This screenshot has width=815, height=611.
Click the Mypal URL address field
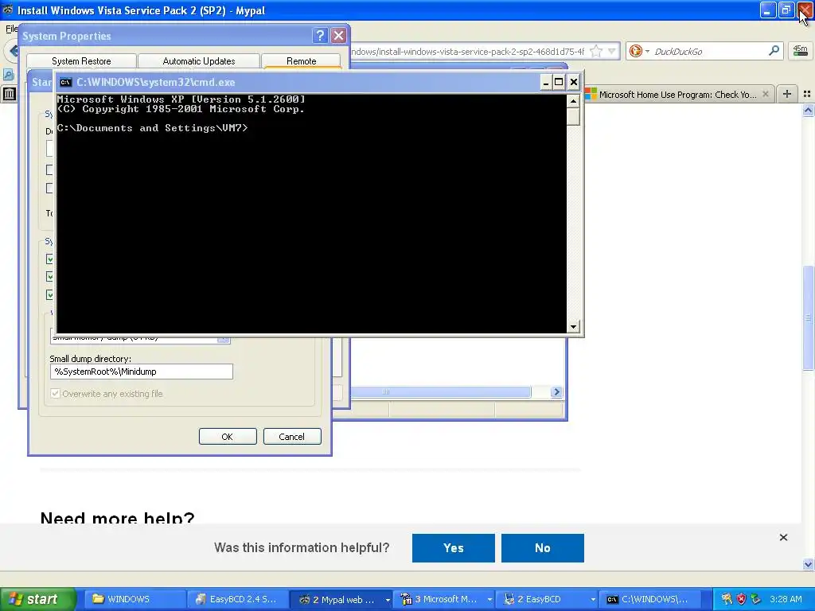(468, 51)
